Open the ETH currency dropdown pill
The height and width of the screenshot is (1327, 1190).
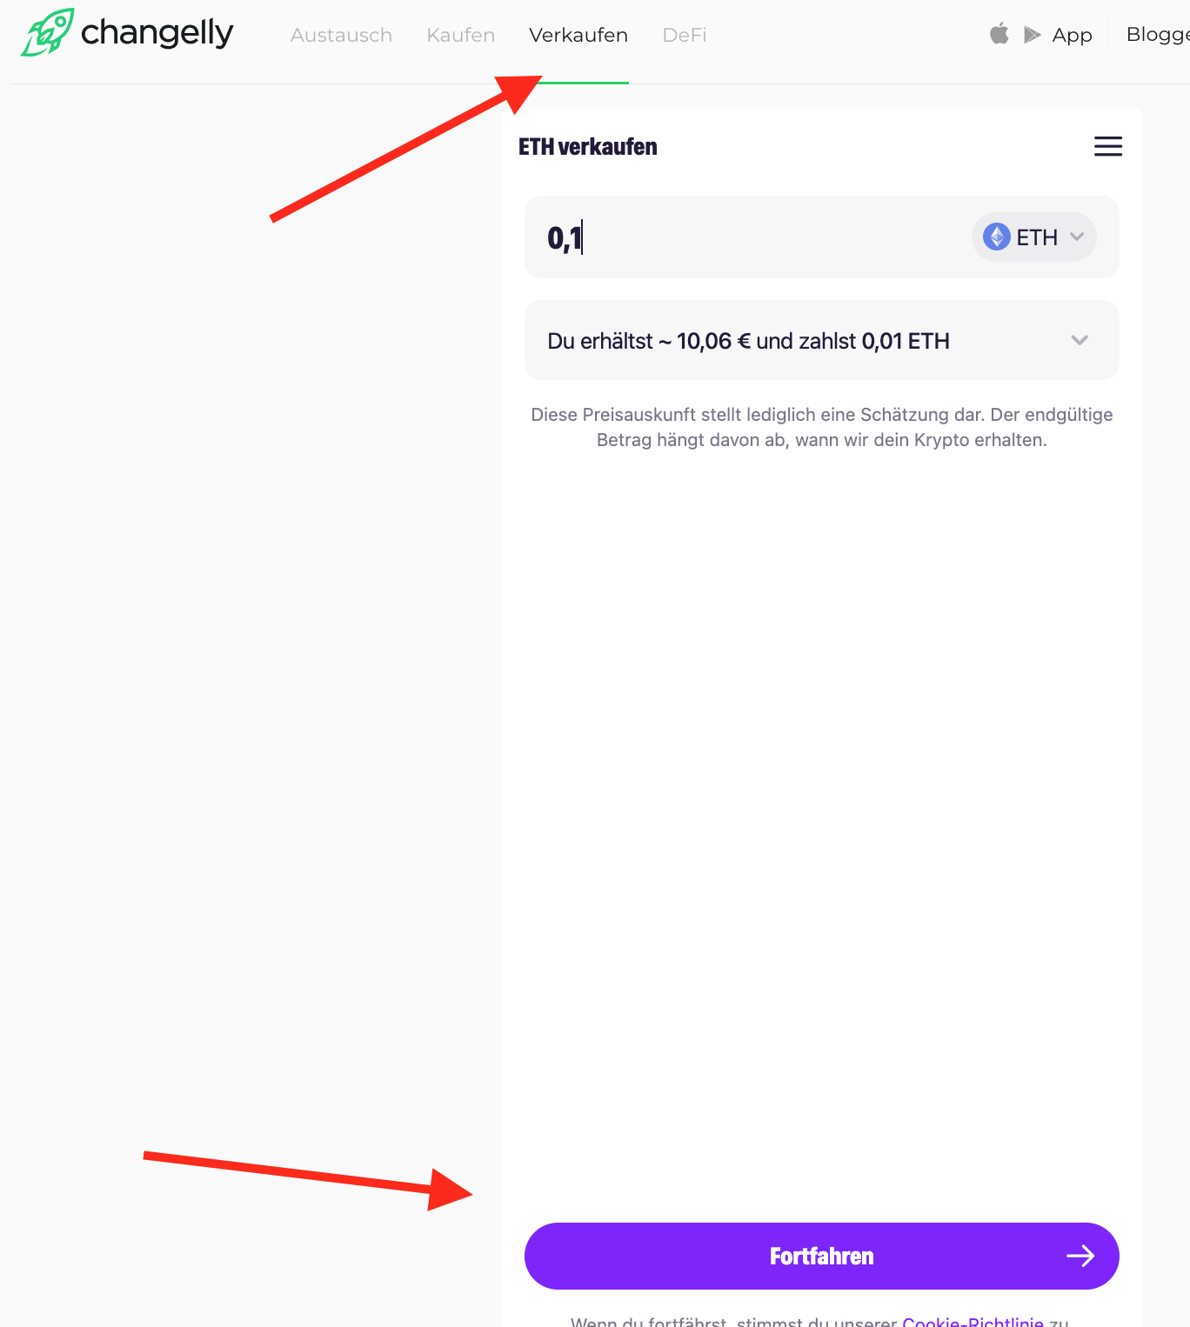[1033, 237]
